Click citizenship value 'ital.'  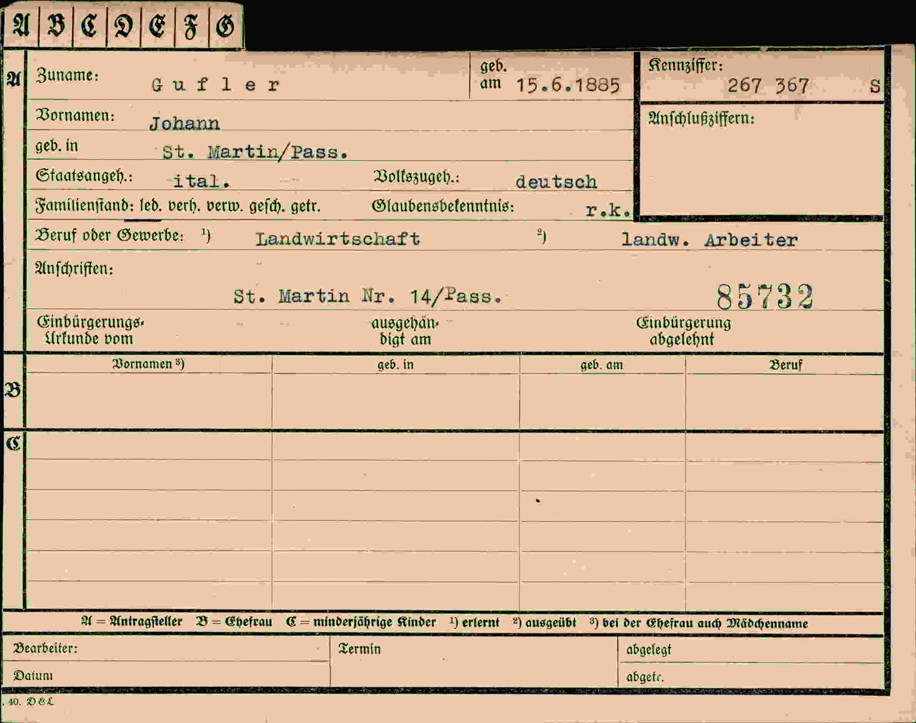click(x=202, y=182)
